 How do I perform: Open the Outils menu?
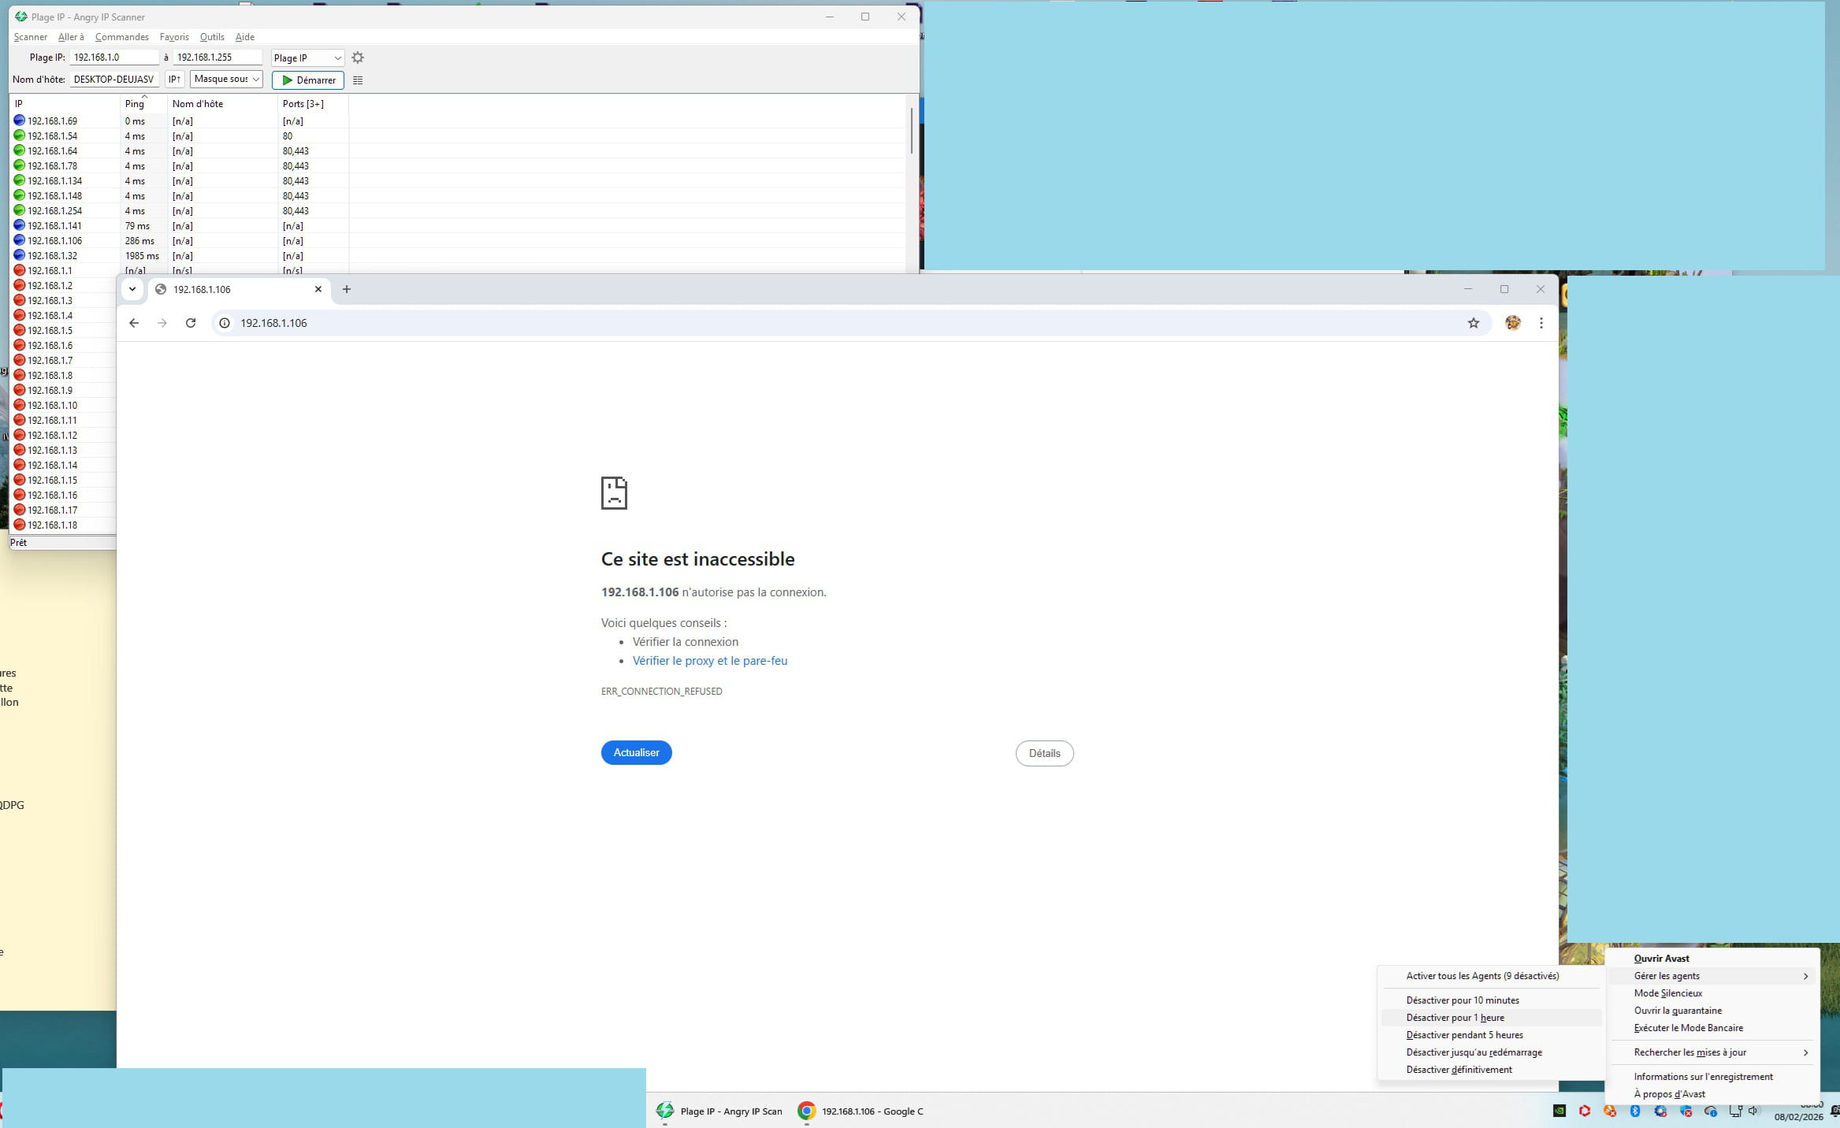point(212,37)
